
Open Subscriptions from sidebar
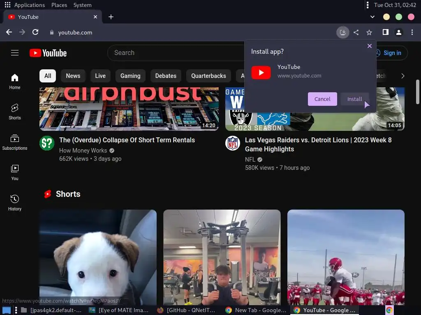click(15, 142)
